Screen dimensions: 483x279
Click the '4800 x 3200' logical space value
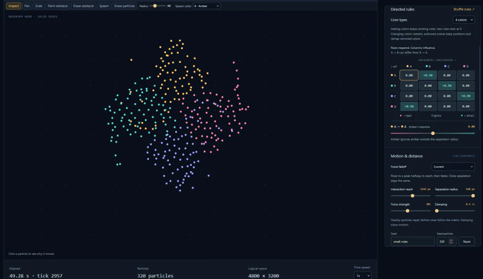coord(264,275)
